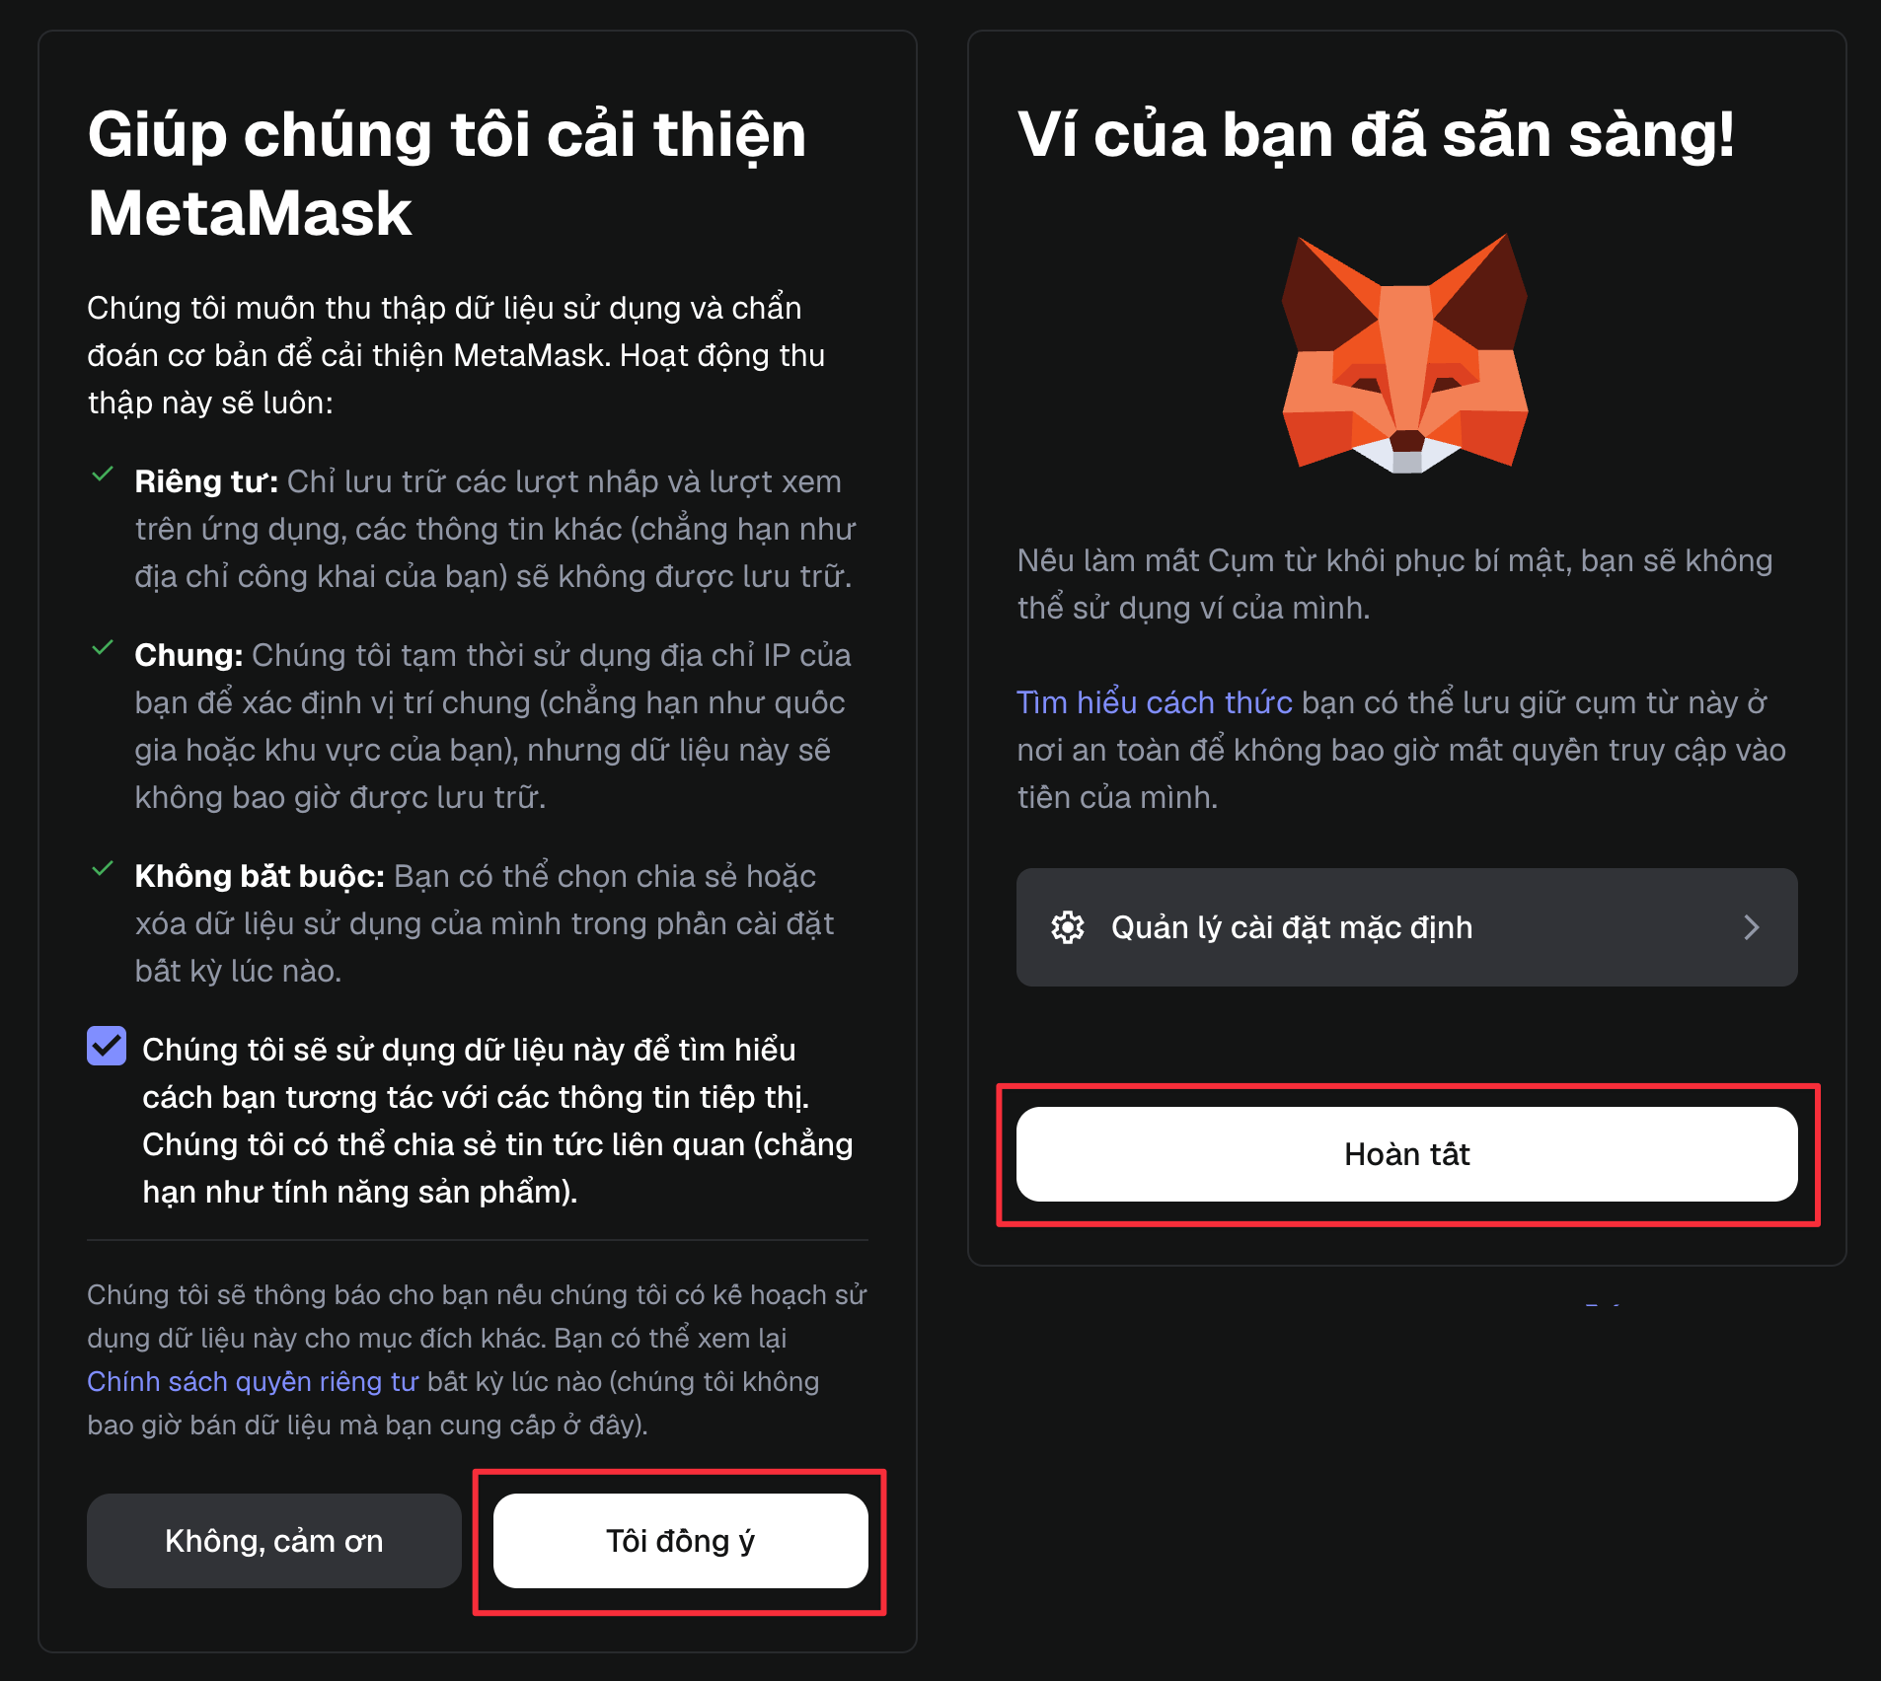Click the MetaMask fox logo
Image resolution: width=1881 pixels, height=1681 pixels.
coord(1405,353)
